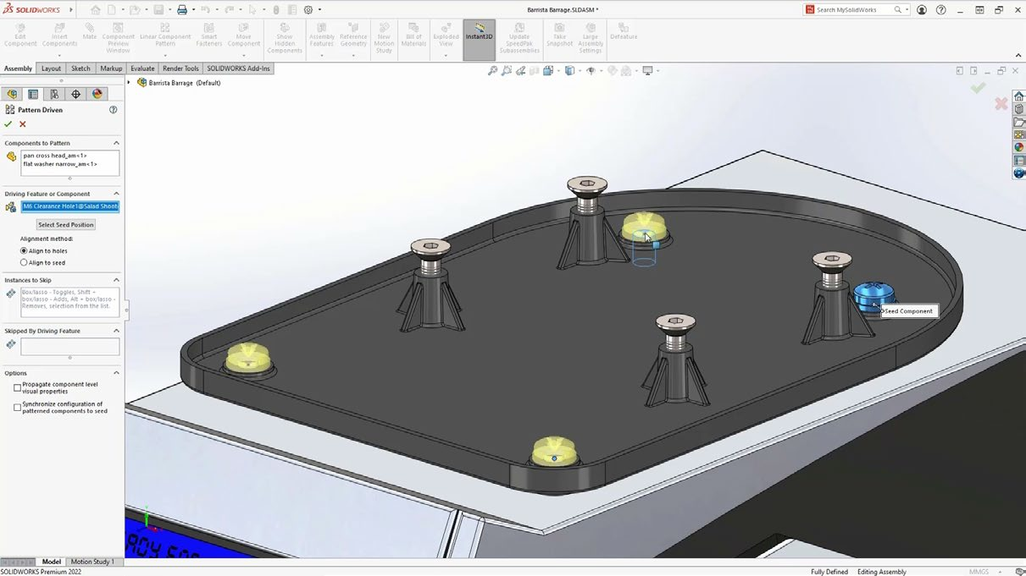The image size is (1026, 576).
Task: Expand the Barrista Barrage tree node
Action: tap(129, 83)
